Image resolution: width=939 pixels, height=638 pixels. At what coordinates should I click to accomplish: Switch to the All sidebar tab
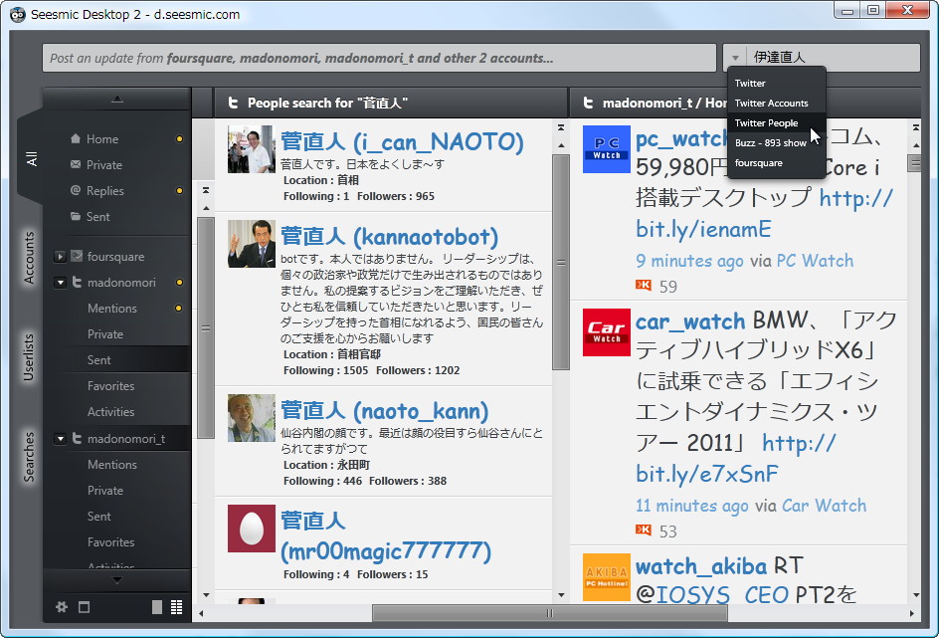pyautogui.click(x=31, y=158)
